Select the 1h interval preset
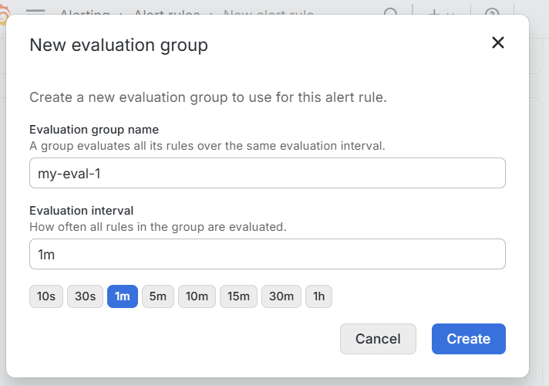The width and height of the screenshot is (549, 386). click(318, 296)
